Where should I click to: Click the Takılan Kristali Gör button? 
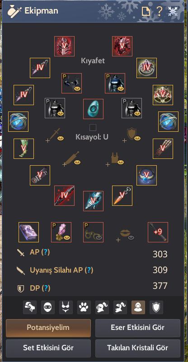point(138,348)
